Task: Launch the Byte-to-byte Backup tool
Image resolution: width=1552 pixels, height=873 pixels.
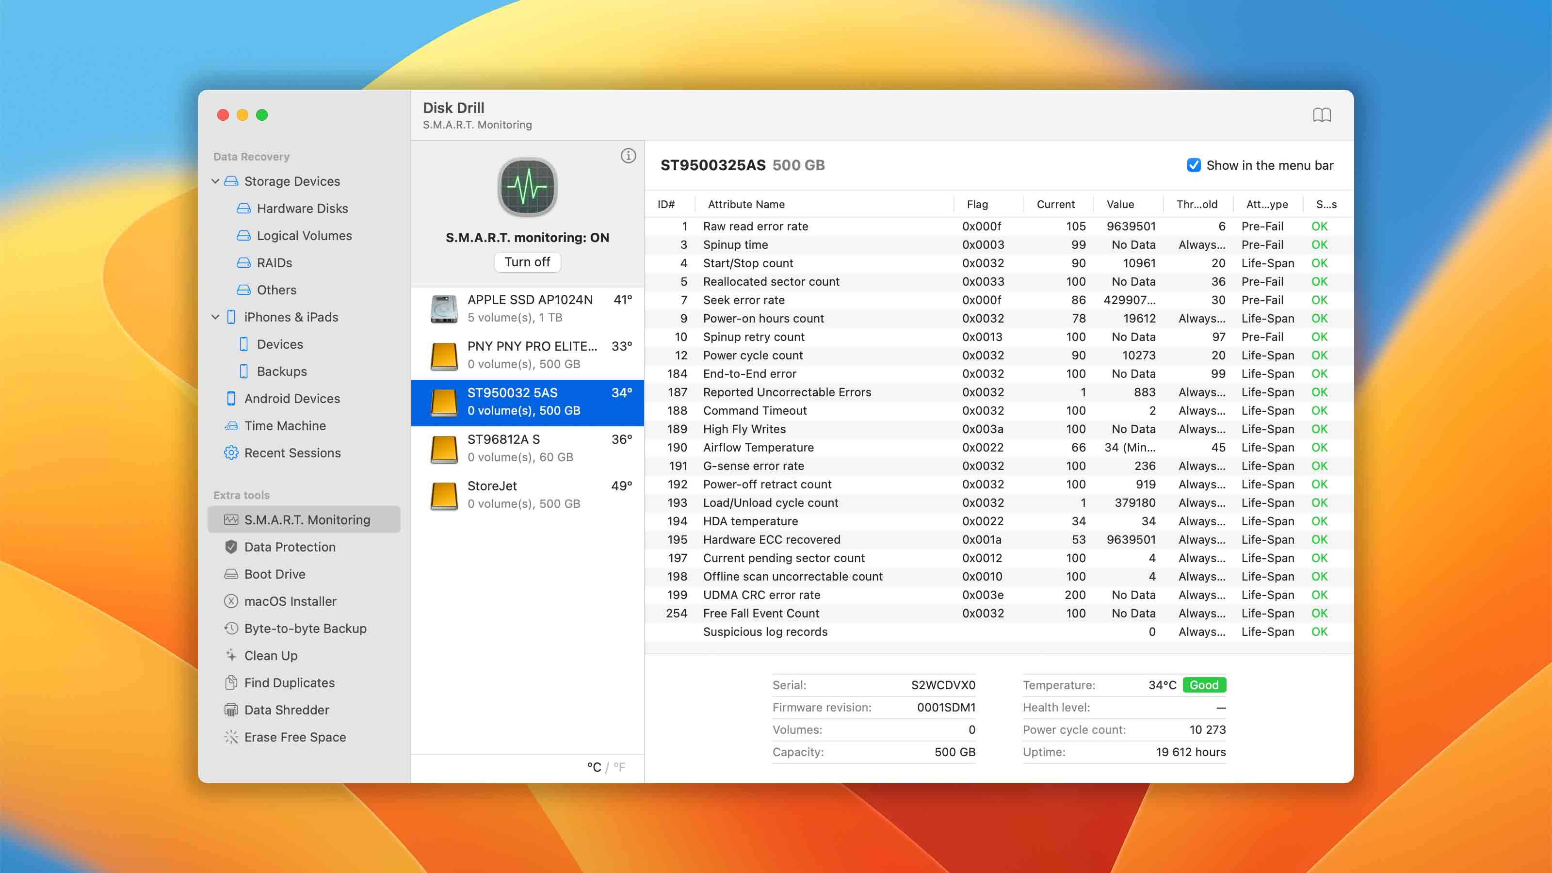Action: [x=305, y=629]
